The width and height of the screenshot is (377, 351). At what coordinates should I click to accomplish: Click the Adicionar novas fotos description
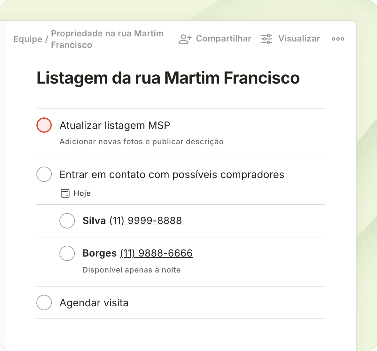tap(141, 142)
